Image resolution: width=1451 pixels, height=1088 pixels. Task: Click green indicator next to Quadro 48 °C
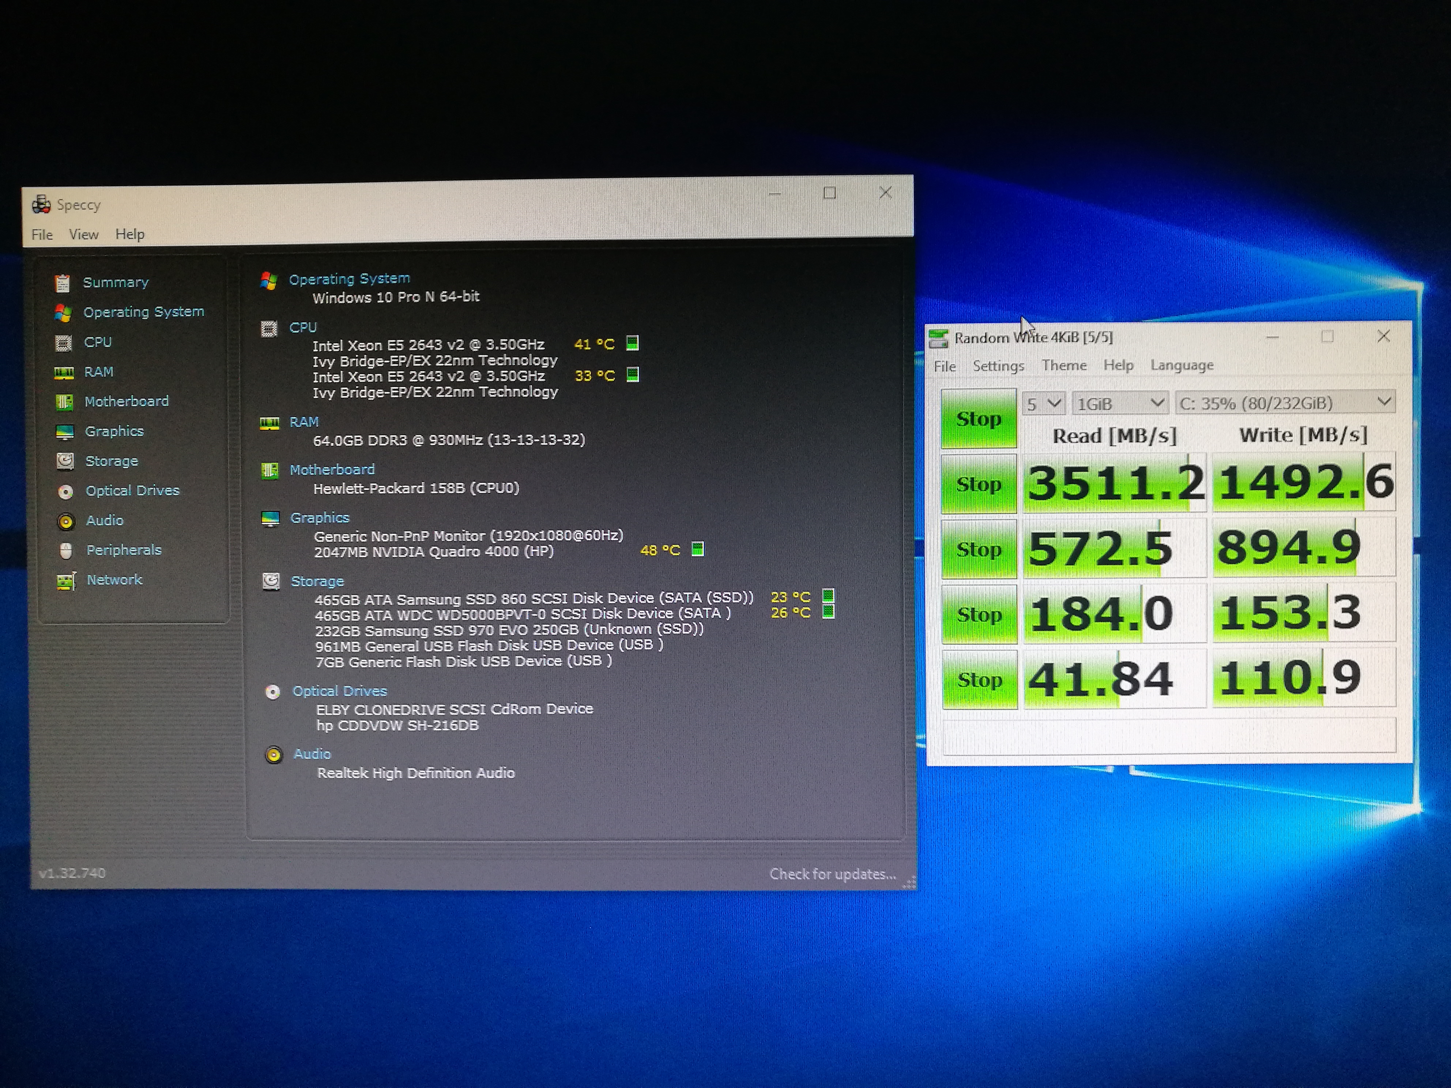tap(698, 549)
